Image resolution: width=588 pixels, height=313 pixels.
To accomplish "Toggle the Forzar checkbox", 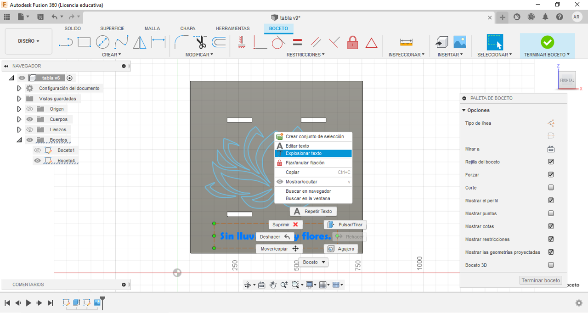I will pos(551,175).
